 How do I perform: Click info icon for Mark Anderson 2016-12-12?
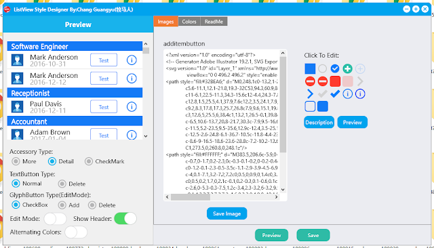tap(132, 79)
